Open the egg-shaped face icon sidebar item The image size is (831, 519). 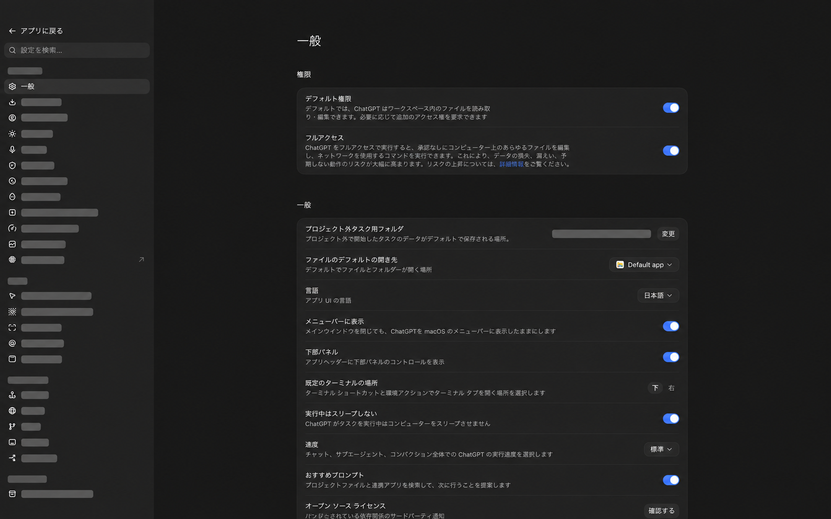12,197
